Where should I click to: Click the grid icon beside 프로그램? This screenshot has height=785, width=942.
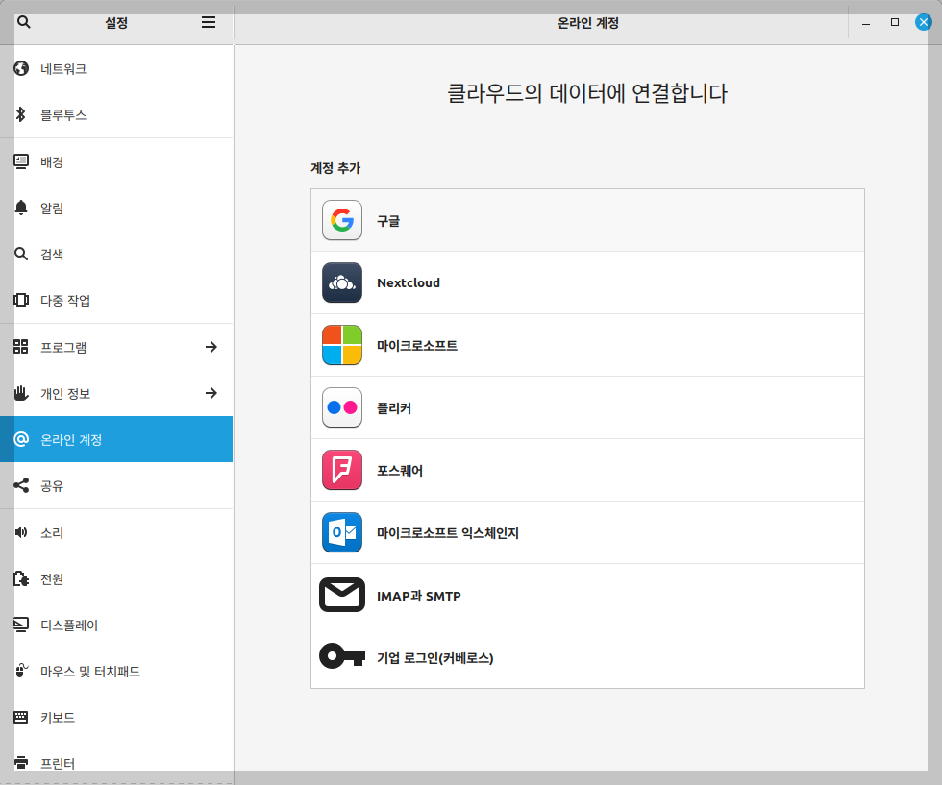[x=21, y=347]
